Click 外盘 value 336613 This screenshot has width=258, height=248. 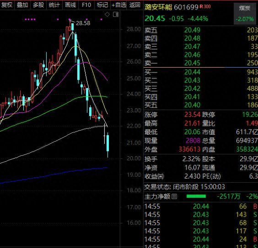189,149
